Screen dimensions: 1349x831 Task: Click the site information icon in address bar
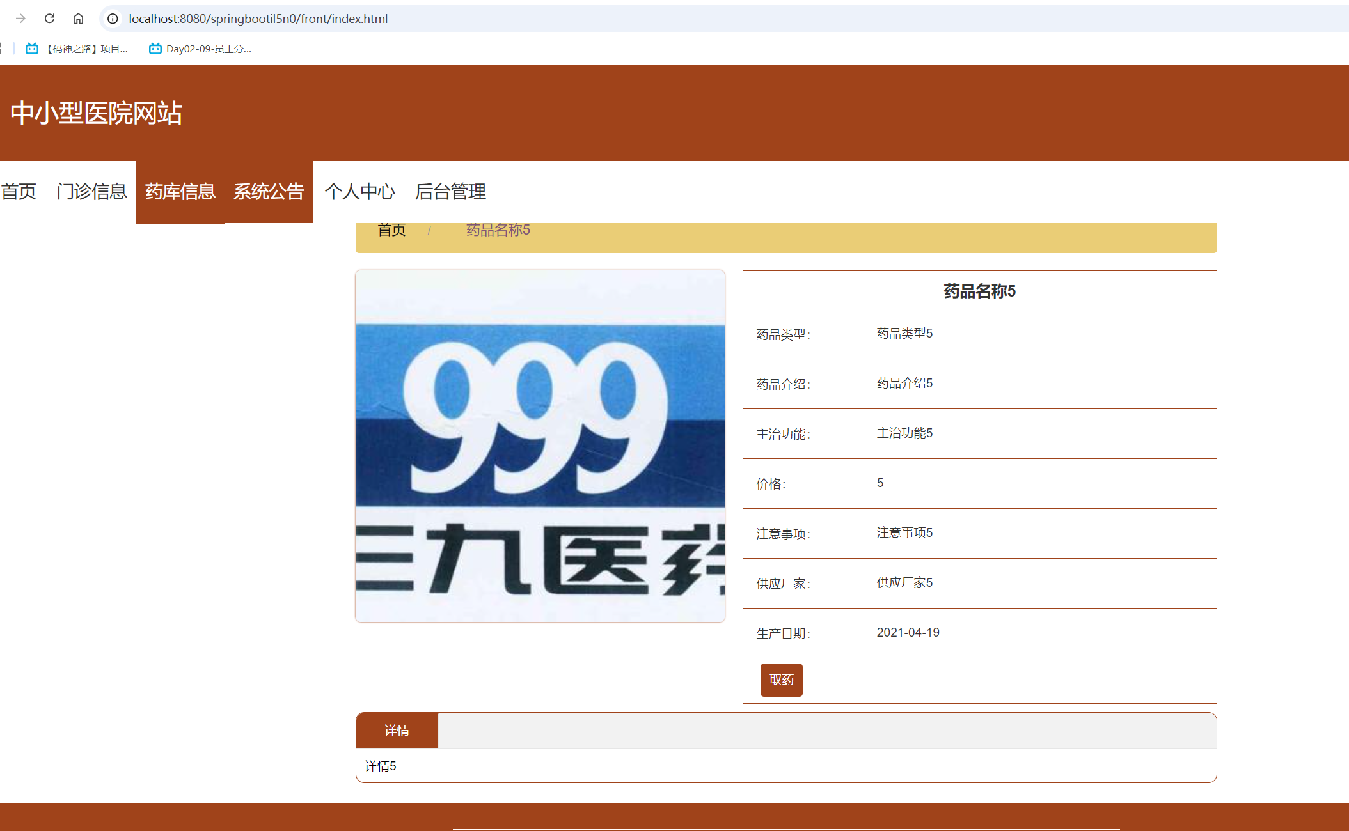click(x=113, y=19)
